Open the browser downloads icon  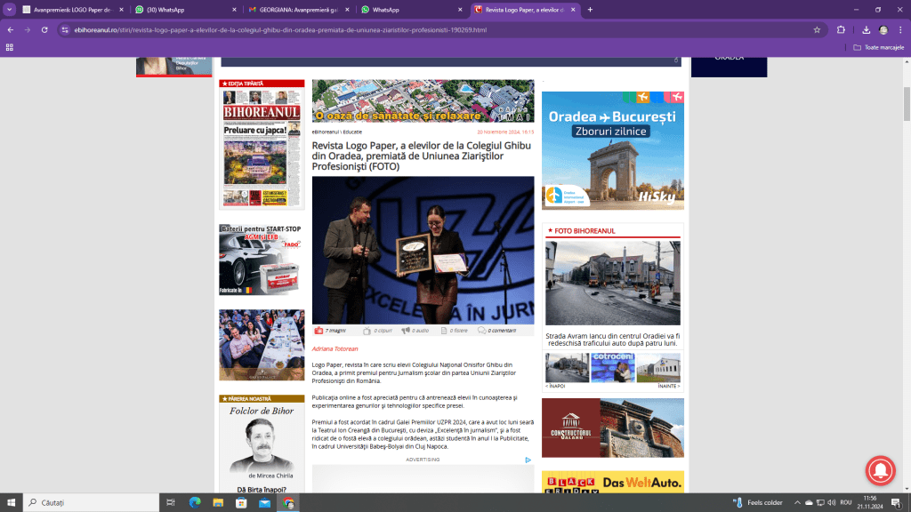866,29
